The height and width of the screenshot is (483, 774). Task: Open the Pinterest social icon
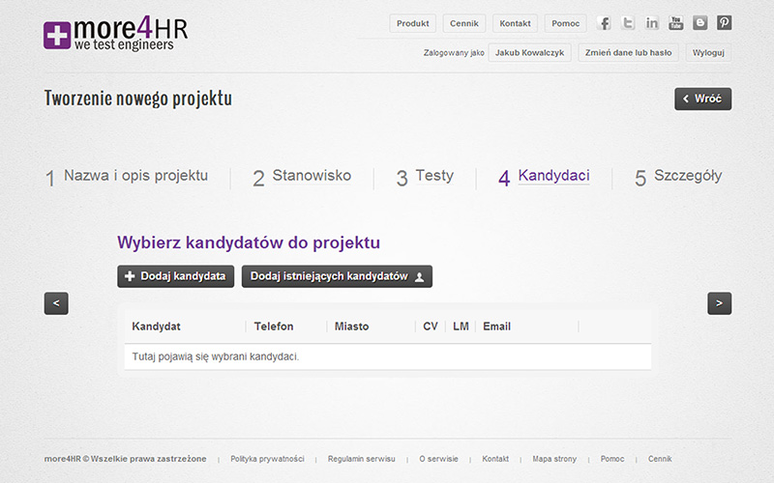pos(724,23)
